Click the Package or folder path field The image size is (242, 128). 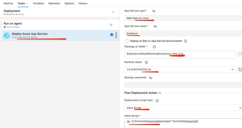(180, 55)
